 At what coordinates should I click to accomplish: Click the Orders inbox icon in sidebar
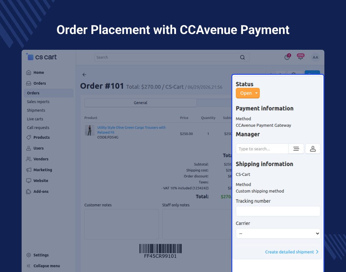[x=28, y=83]
